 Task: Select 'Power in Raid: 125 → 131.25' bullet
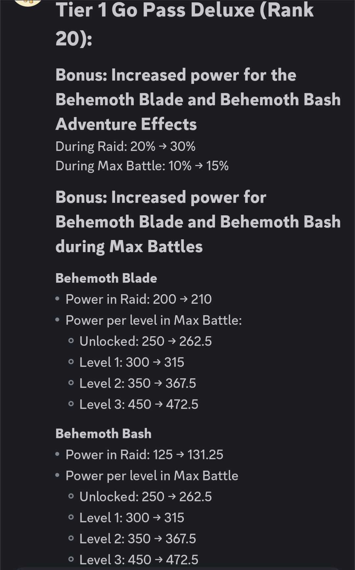145,455
